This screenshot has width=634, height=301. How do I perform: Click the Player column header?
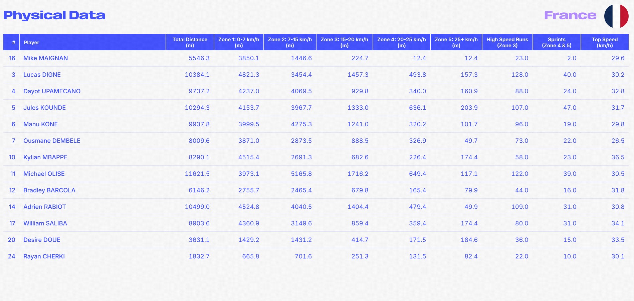pos(93,42)
